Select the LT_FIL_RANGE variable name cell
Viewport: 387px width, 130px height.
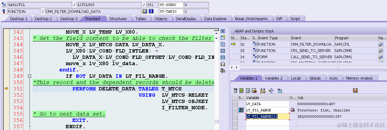(267, 110)
